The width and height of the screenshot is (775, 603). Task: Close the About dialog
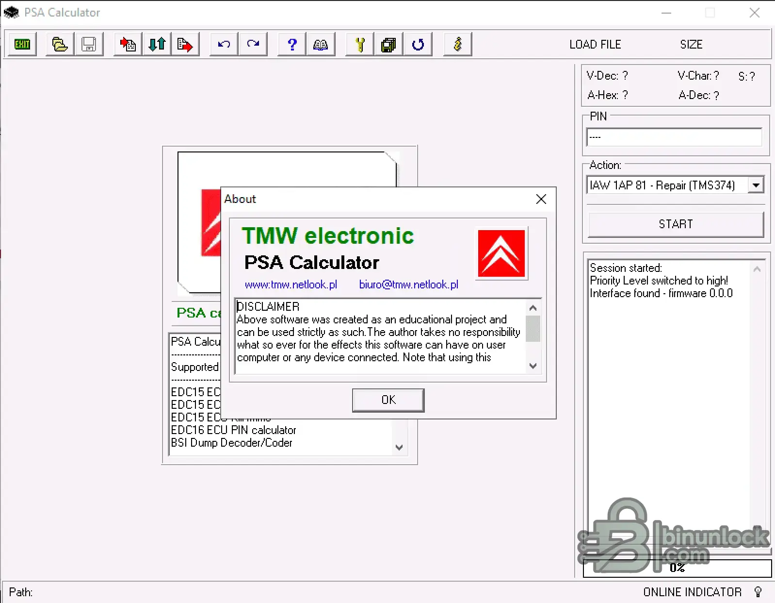[x=541, y=199]
